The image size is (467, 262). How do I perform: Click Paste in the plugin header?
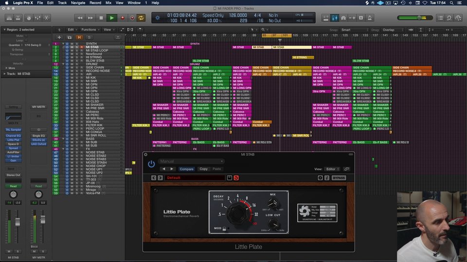coord(217,169)
